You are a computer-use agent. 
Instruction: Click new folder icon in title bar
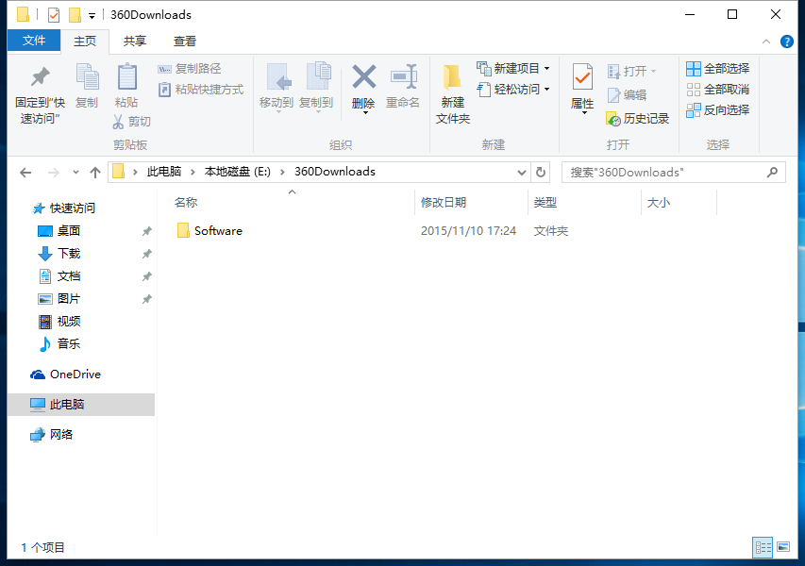click(x=75, y=15)
